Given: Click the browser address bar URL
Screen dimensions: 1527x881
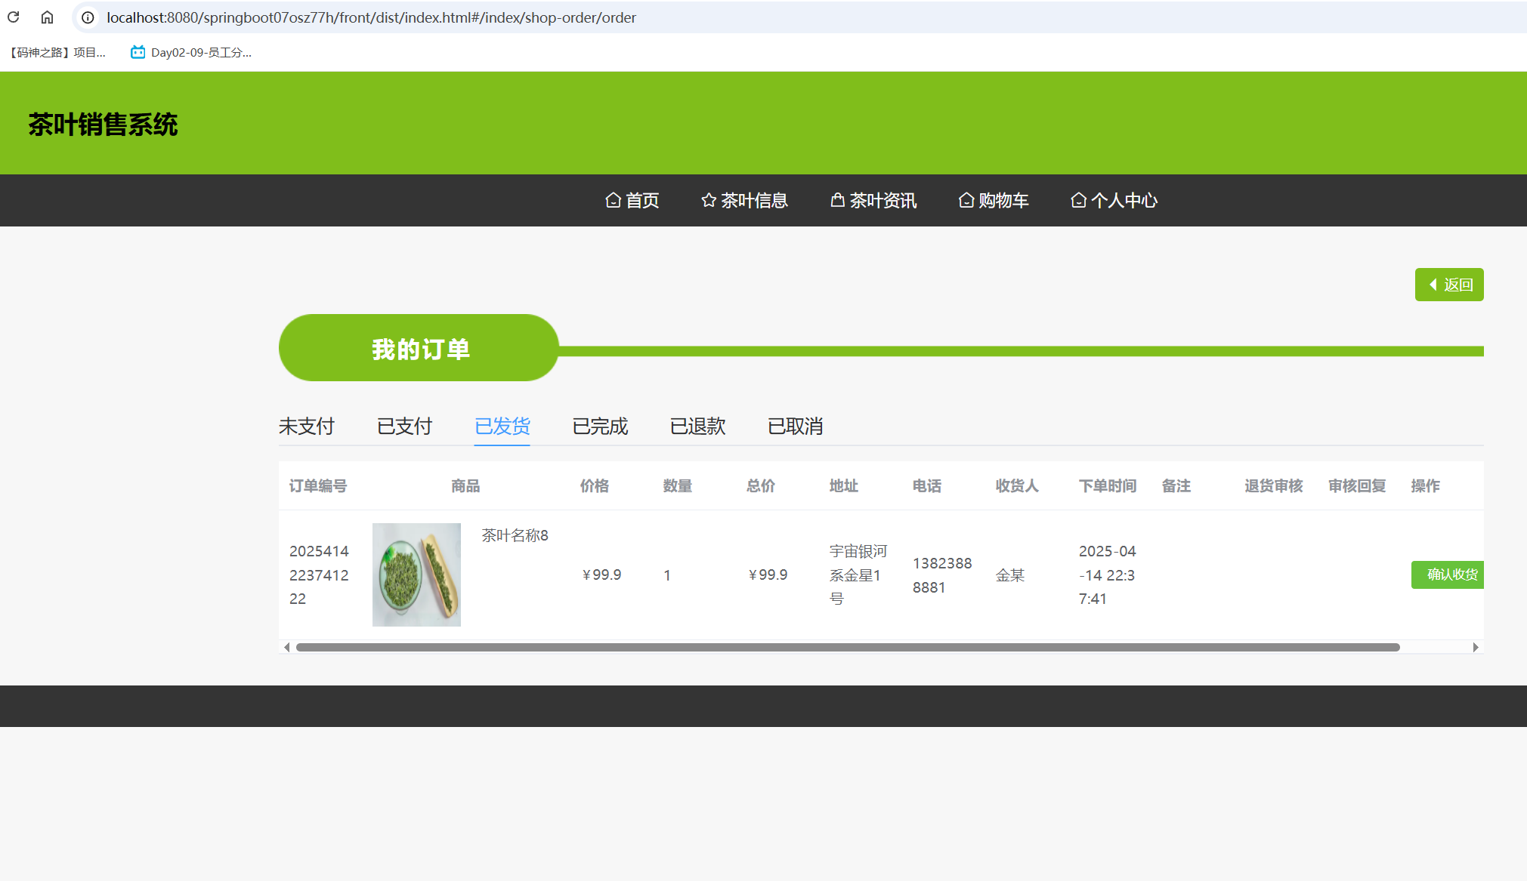Looking at the screenshot, I should point(371,17).
